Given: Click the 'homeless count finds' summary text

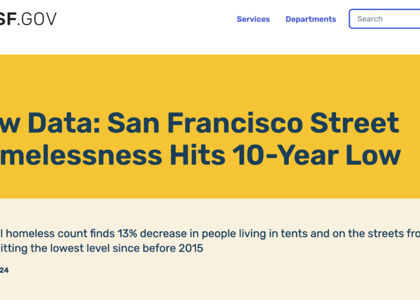Looking at the screenshot, I should coord(60,233).
